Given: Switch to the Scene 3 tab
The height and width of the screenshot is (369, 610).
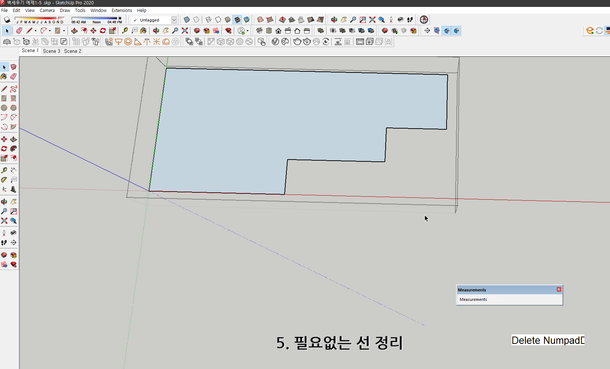Looking at the screenshot, I should (51, 51).
